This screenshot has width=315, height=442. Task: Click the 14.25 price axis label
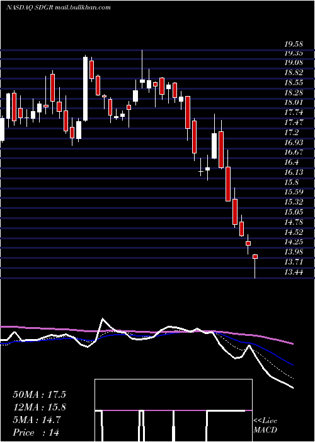point(293,242)
